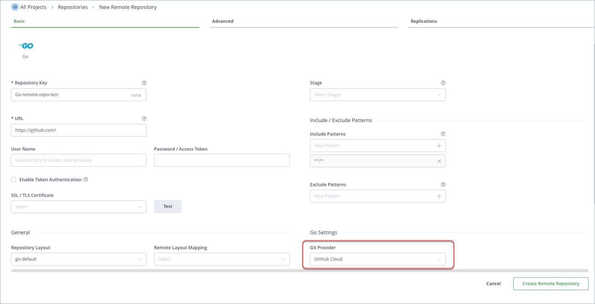The height and width of the screenshot is (304, 595).
Task: Enable Token Authentication checkbox
Action: tap(14, 179)
